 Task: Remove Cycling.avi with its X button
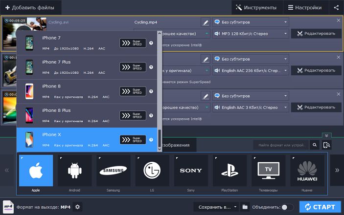coord(339,21)
